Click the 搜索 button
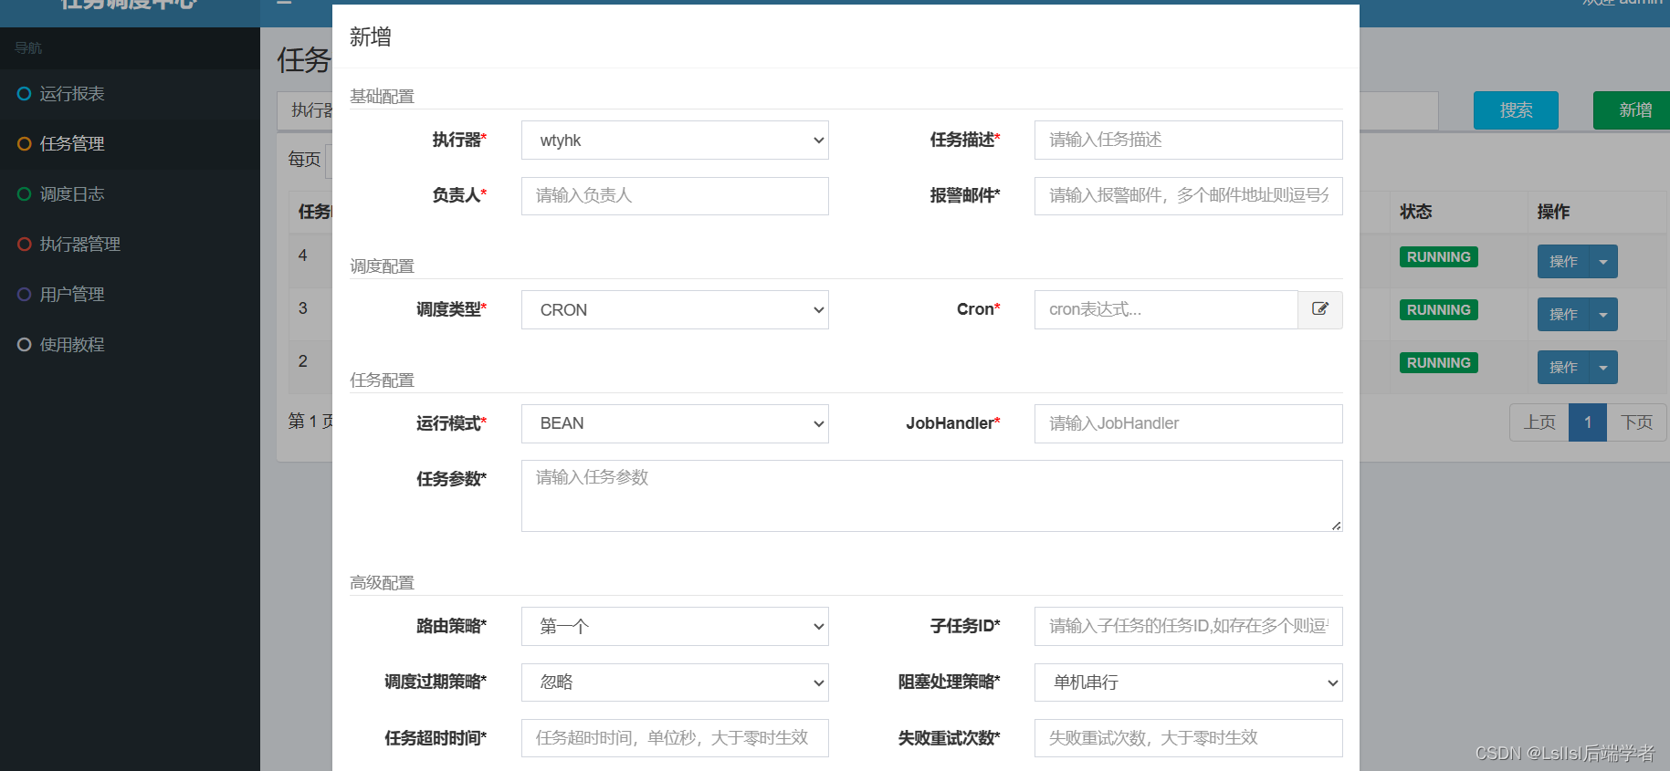Image resolution: width=1670 pixels, height=771 pixels. tap(1516, 110)
